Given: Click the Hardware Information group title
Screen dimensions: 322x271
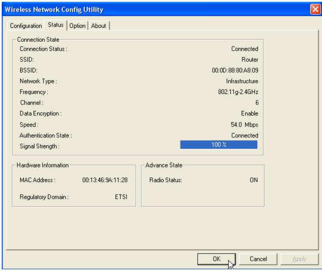Looking at the screenshot, I should [x=43, y=165].
